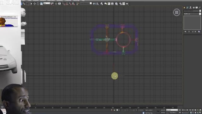Click the Set Key button
Image resolution: width=202 pixels, height=114 pixels.
click(x=163, y=113)
